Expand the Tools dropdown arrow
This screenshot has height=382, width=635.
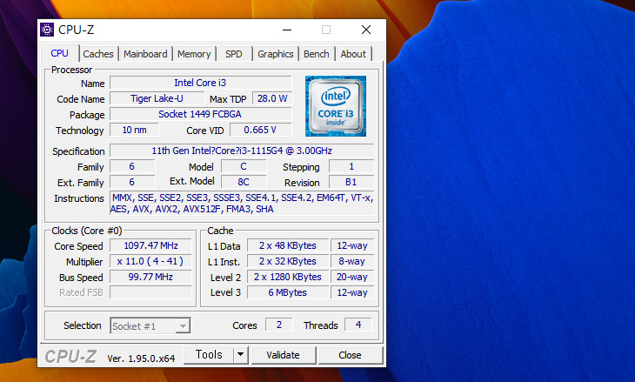point(241,355)
